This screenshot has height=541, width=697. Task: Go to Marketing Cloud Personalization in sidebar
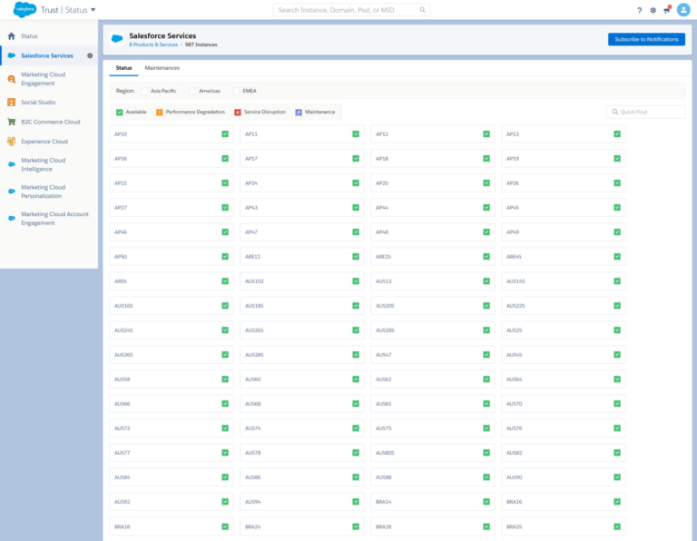(44, 192)
